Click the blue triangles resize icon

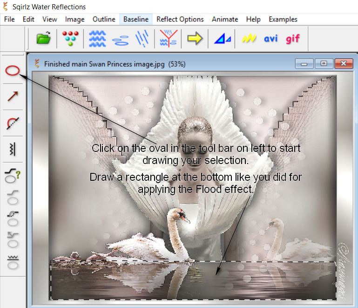(x=222, y=39)
